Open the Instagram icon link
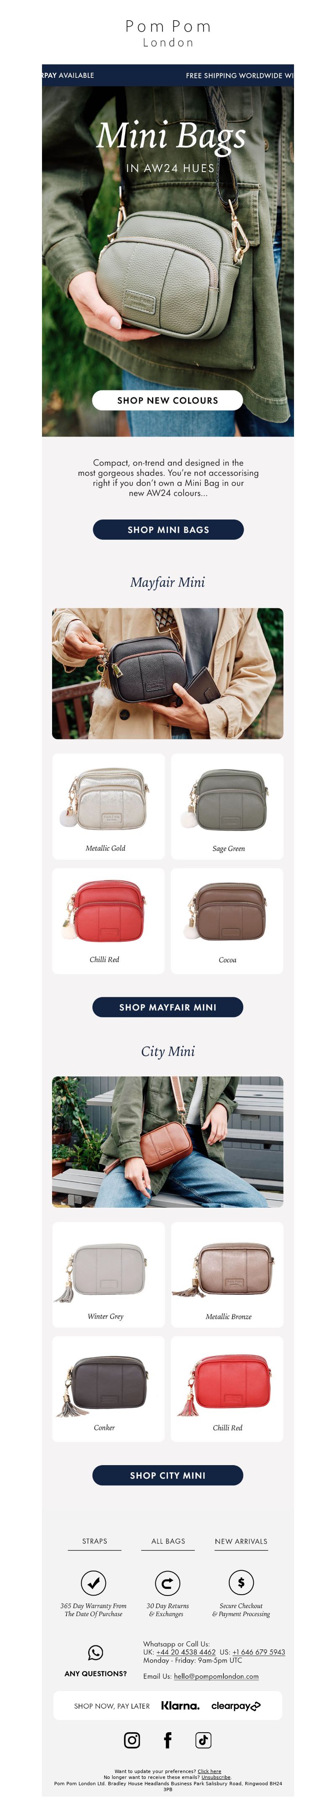336x1813 pixels. (131, 1740)
